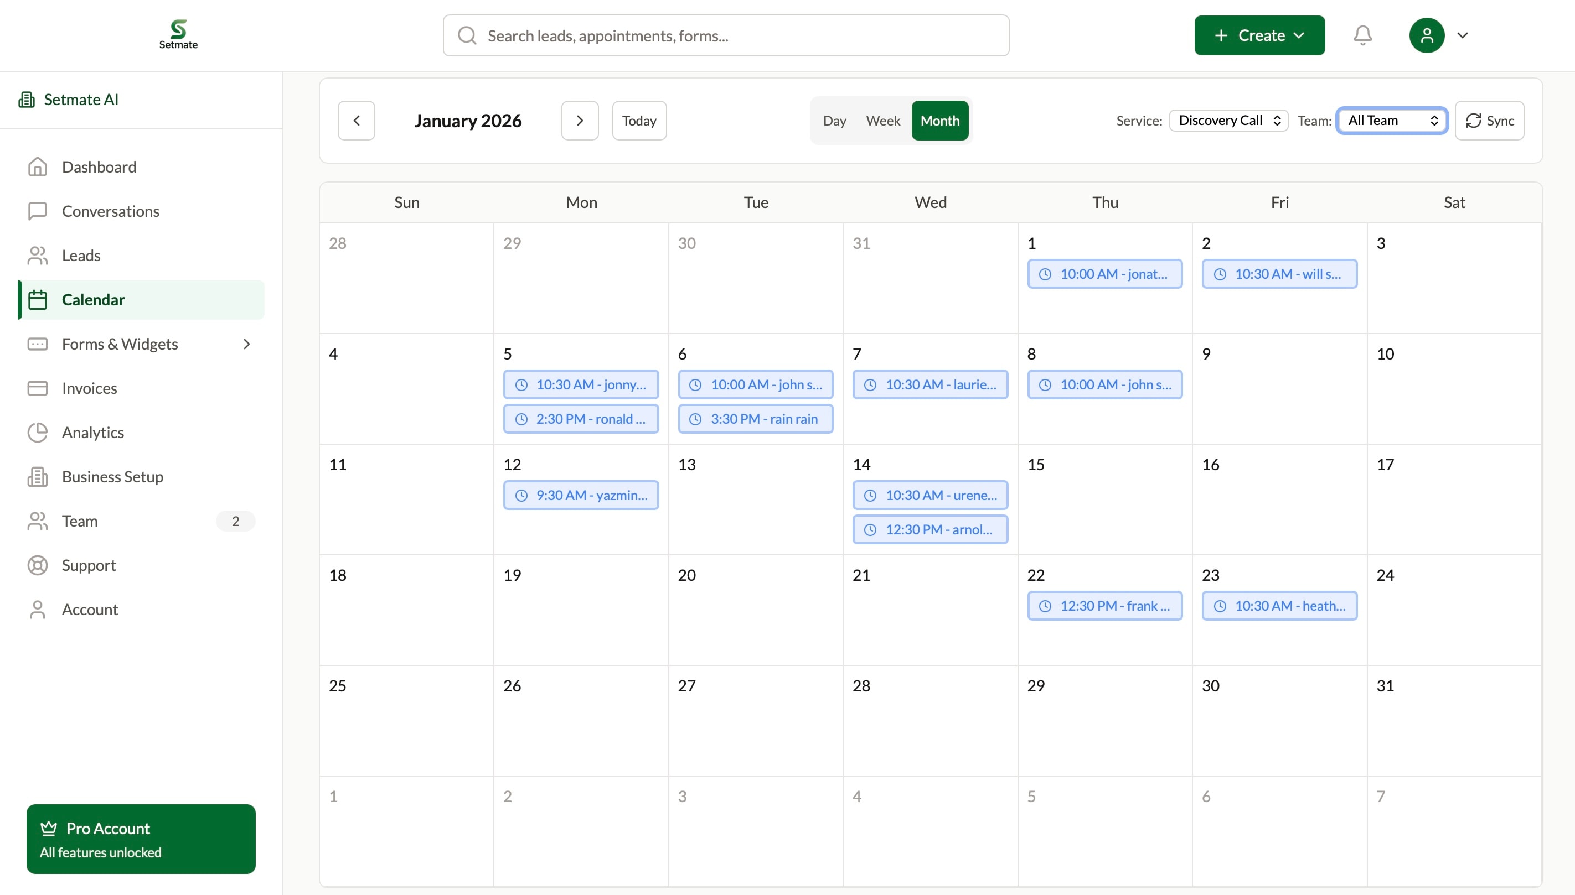This screenshot has width=1575, height=895.
Task: Open the Invoices section
Action: (90, 388)
